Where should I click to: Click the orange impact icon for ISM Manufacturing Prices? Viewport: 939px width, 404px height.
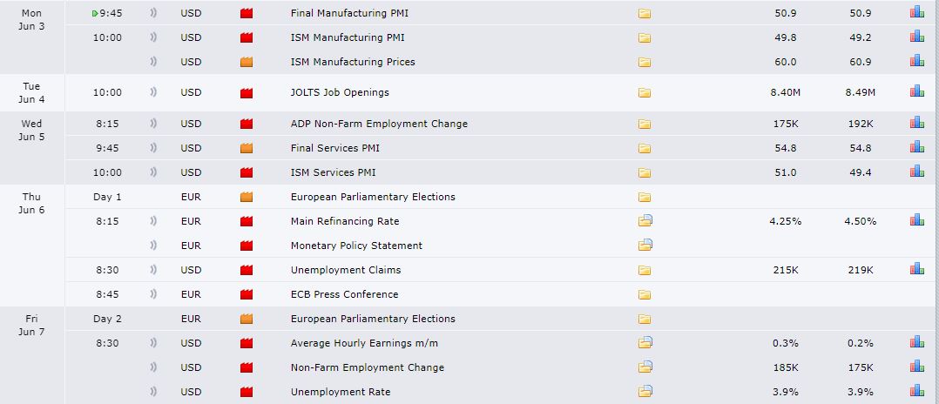(246, 62)
